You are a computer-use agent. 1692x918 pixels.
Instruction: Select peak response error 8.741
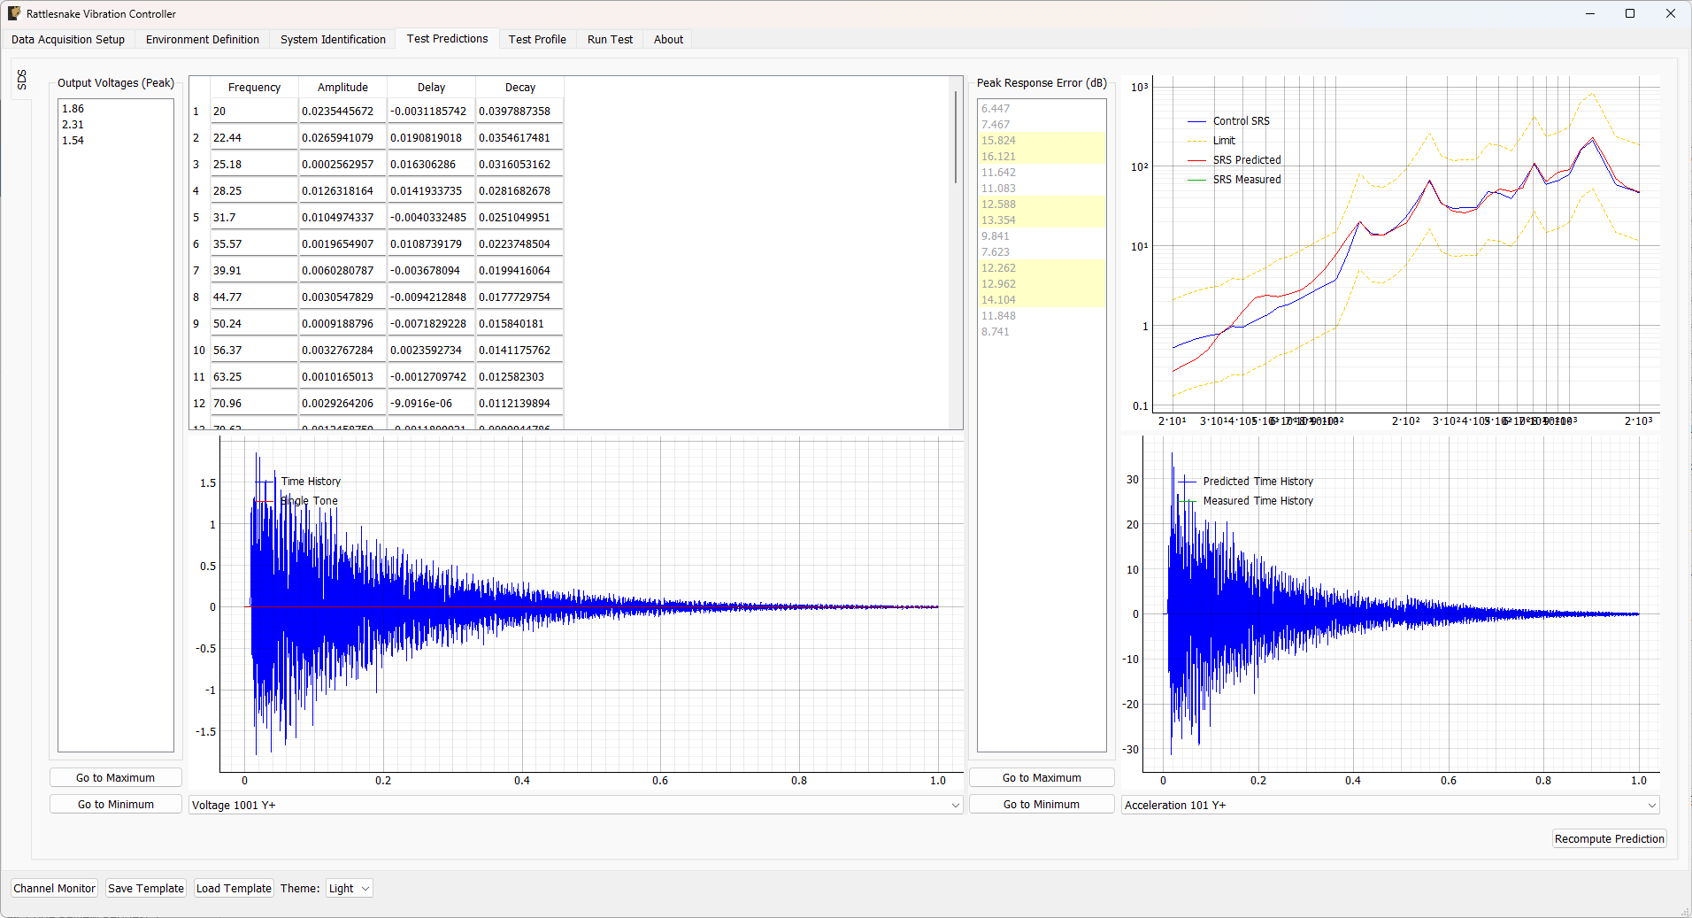click(x=1042, y=331)
